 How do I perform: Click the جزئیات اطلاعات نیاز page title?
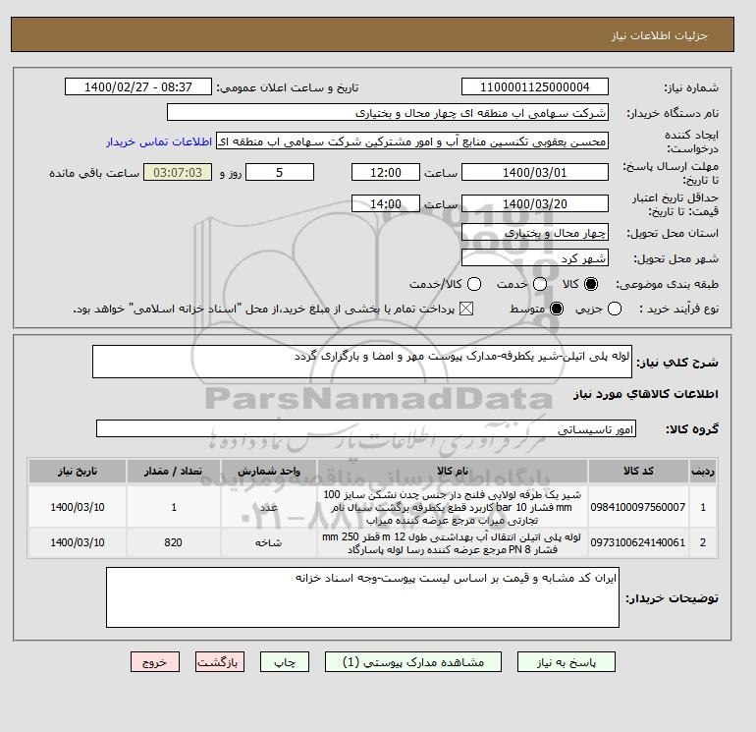click(x=659, y=35)
